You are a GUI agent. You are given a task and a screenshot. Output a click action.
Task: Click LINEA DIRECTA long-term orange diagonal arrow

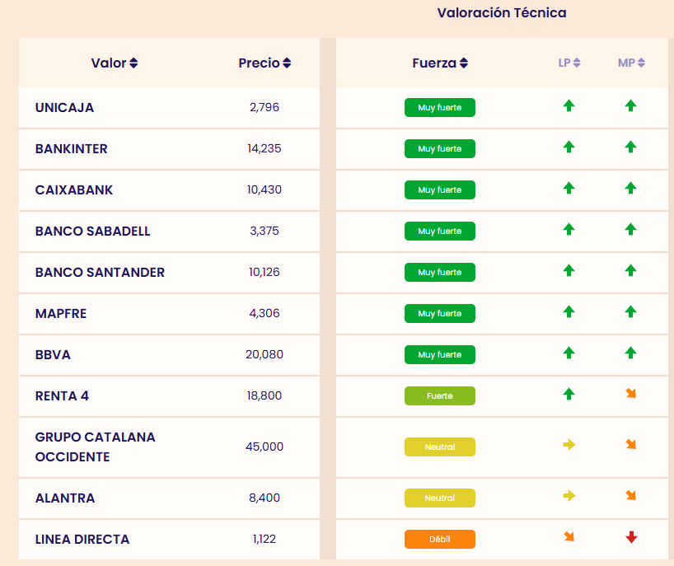pyautogui.click(x=569, y=537)
